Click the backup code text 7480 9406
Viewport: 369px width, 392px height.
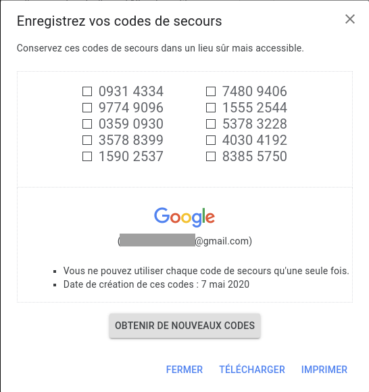click(255, 91)
